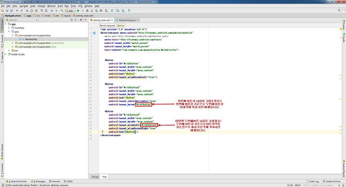The width and height of the screenshot is (346, 187).
Task: Close the activity_main.xml tab
Action: coord(112,20)
